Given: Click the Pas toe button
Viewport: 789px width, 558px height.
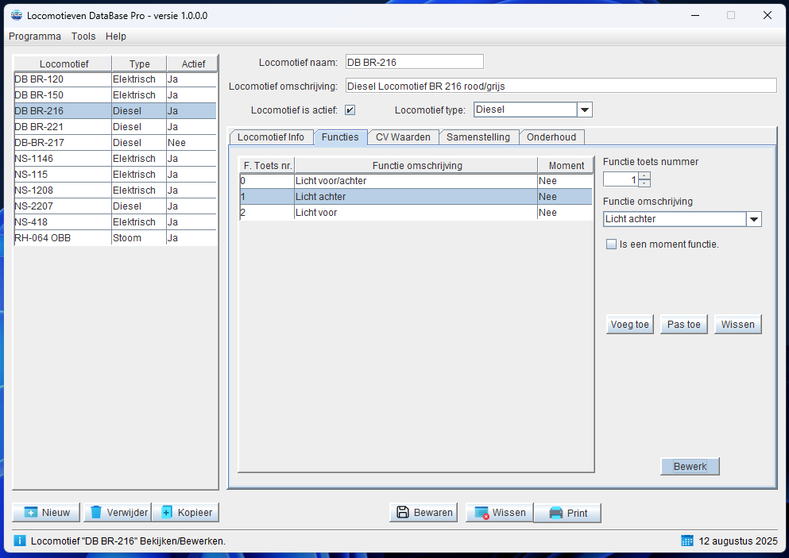Looking at the screenshot, I should pyautogui.click(x=684, y=324).
